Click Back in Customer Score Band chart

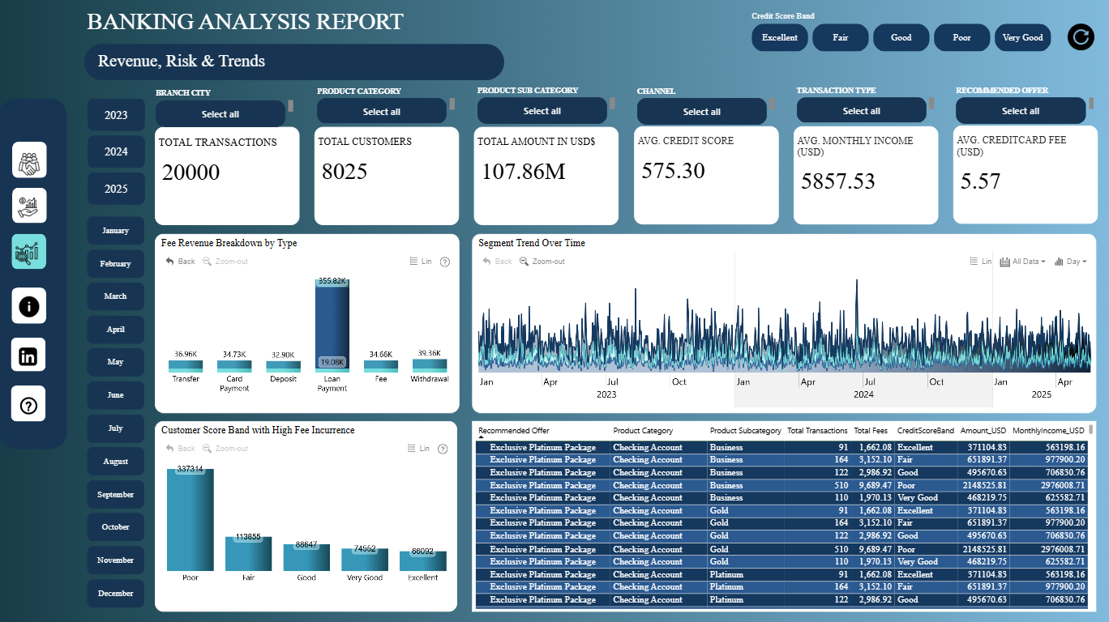(x=180, y=449)
